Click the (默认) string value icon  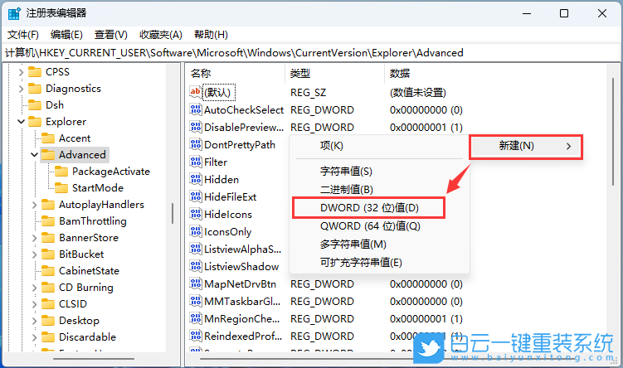point(196,92)
